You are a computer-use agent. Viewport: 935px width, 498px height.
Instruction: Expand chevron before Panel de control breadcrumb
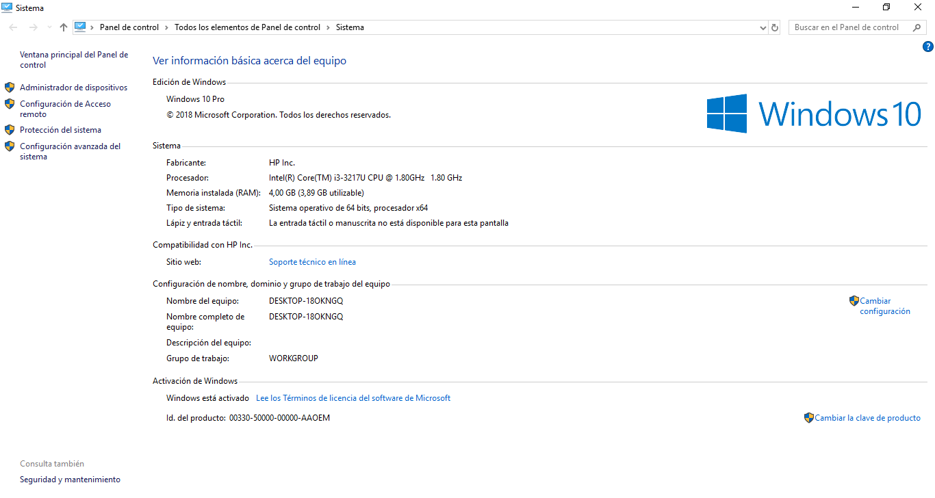pyautogui.click(x=92, y=27)
